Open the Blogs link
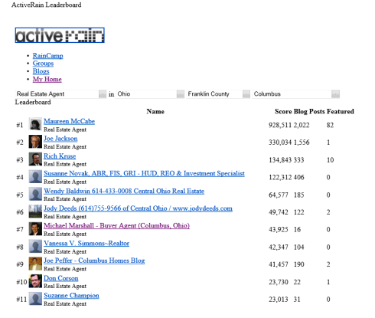Image resolution: width=375 pixels, height=318 pixels. pyautogui.click(x=41, y=71)
